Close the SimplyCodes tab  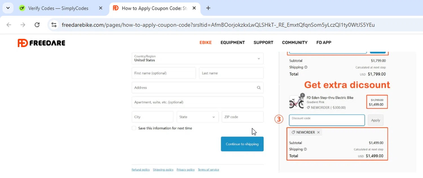point(100,8)
